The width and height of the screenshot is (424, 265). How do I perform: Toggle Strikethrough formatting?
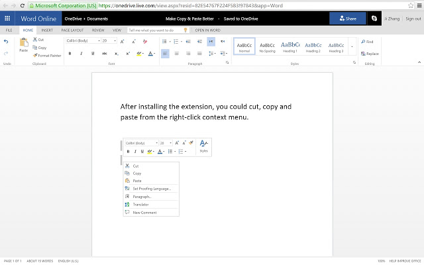pos(105,54)
